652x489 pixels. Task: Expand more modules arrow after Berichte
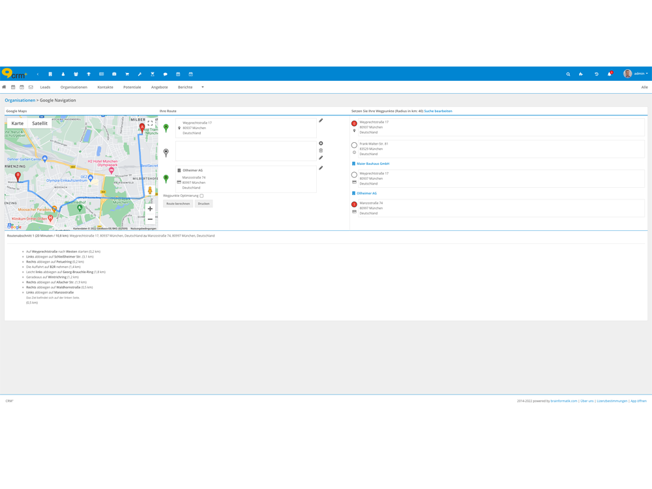tap(203, 87)
